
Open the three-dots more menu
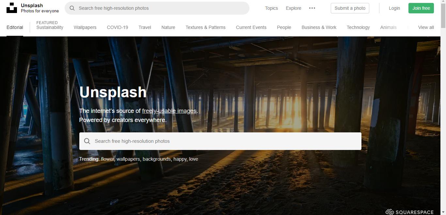coord(312,8)
